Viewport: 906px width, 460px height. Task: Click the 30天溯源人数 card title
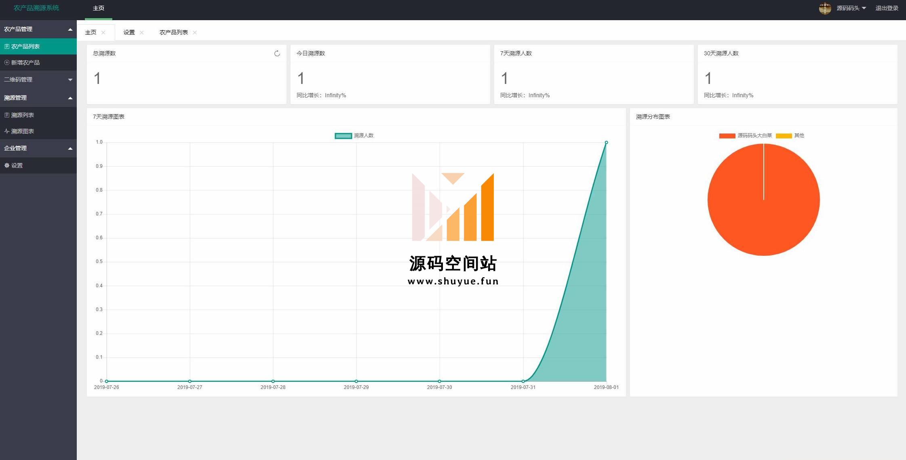[x=721, y=53]
